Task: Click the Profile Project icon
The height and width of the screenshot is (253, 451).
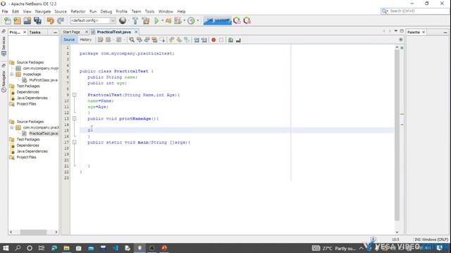Action: [178, 20]
